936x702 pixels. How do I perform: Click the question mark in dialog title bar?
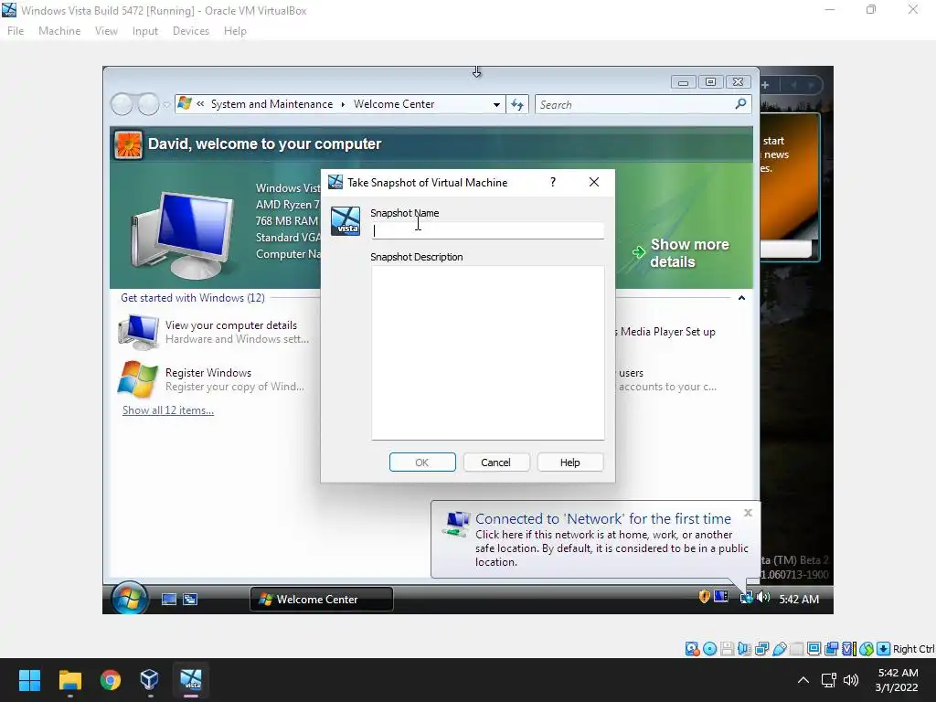click(553, 182)
